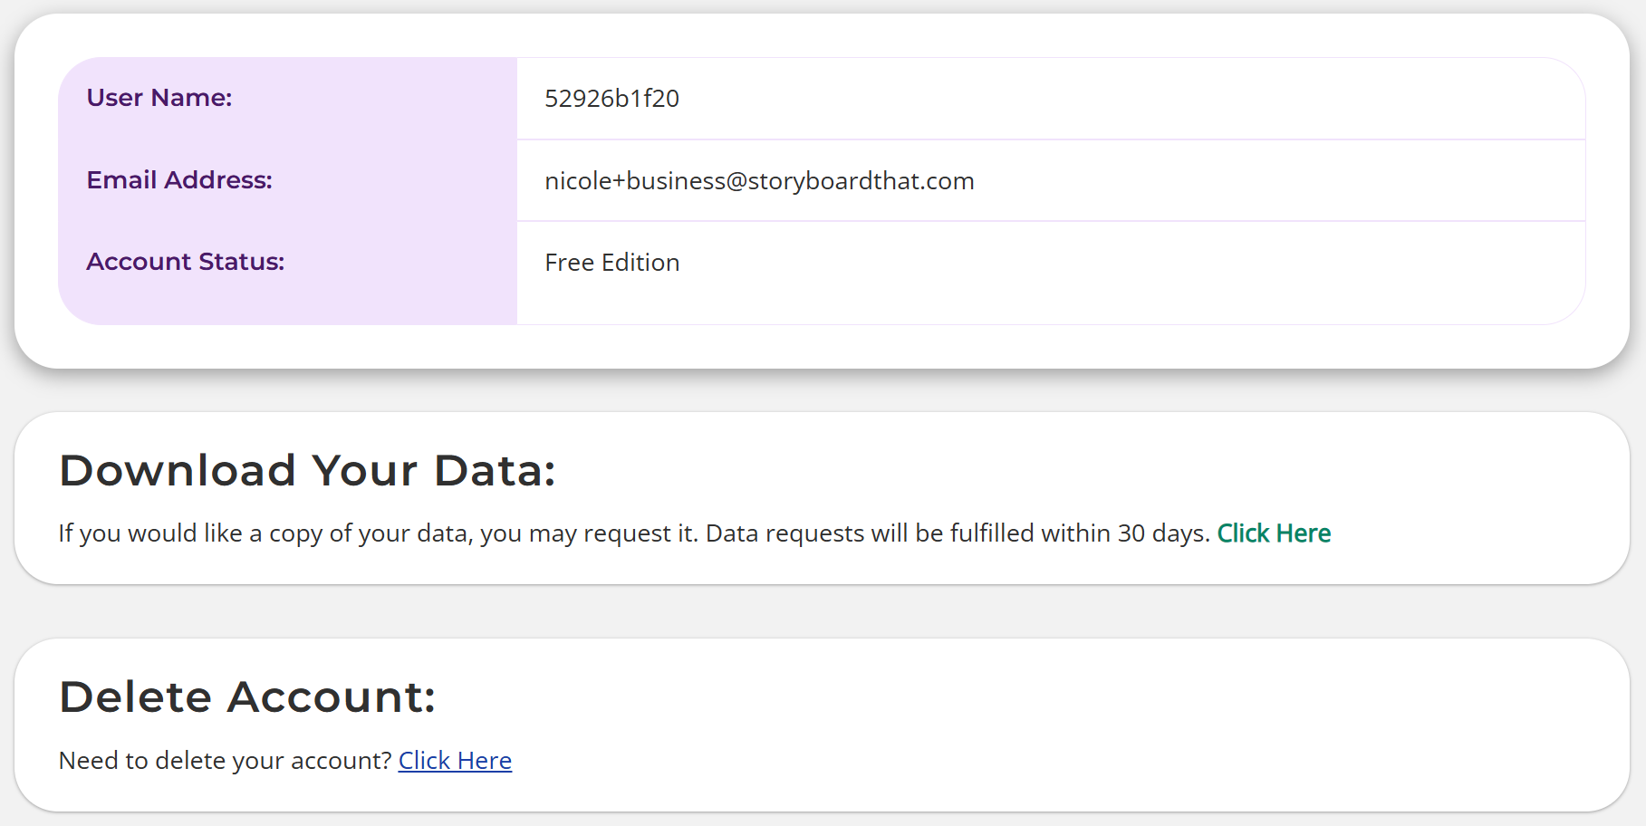Click the "Need to delete your account?" text

(225, 761)
